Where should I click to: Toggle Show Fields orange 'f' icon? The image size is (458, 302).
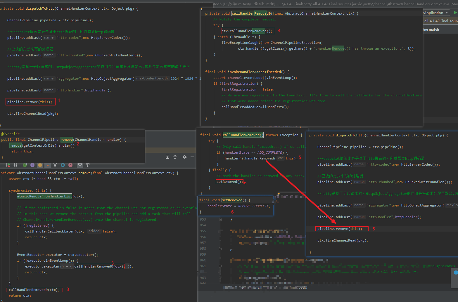click(x=40, y=165)
